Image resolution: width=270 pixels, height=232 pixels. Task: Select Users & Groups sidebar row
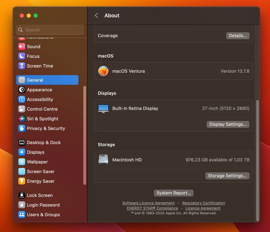coord(47,214)
